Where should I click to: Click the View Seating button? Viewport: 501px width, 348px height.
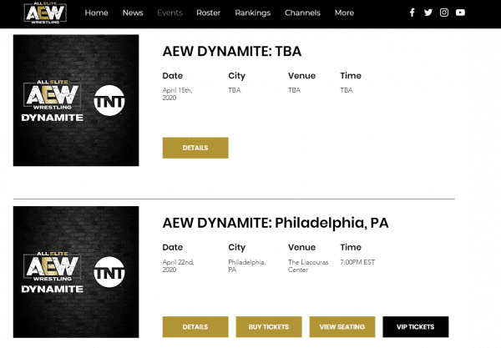click(x=342, y=327)
